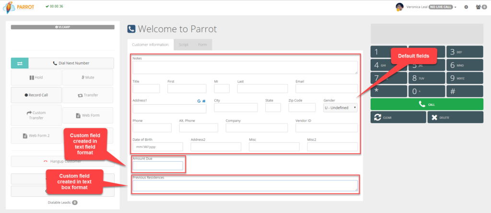Focus the Vendor ID field
The height and width of the screenshot is (213, 491).
(327, 128)
